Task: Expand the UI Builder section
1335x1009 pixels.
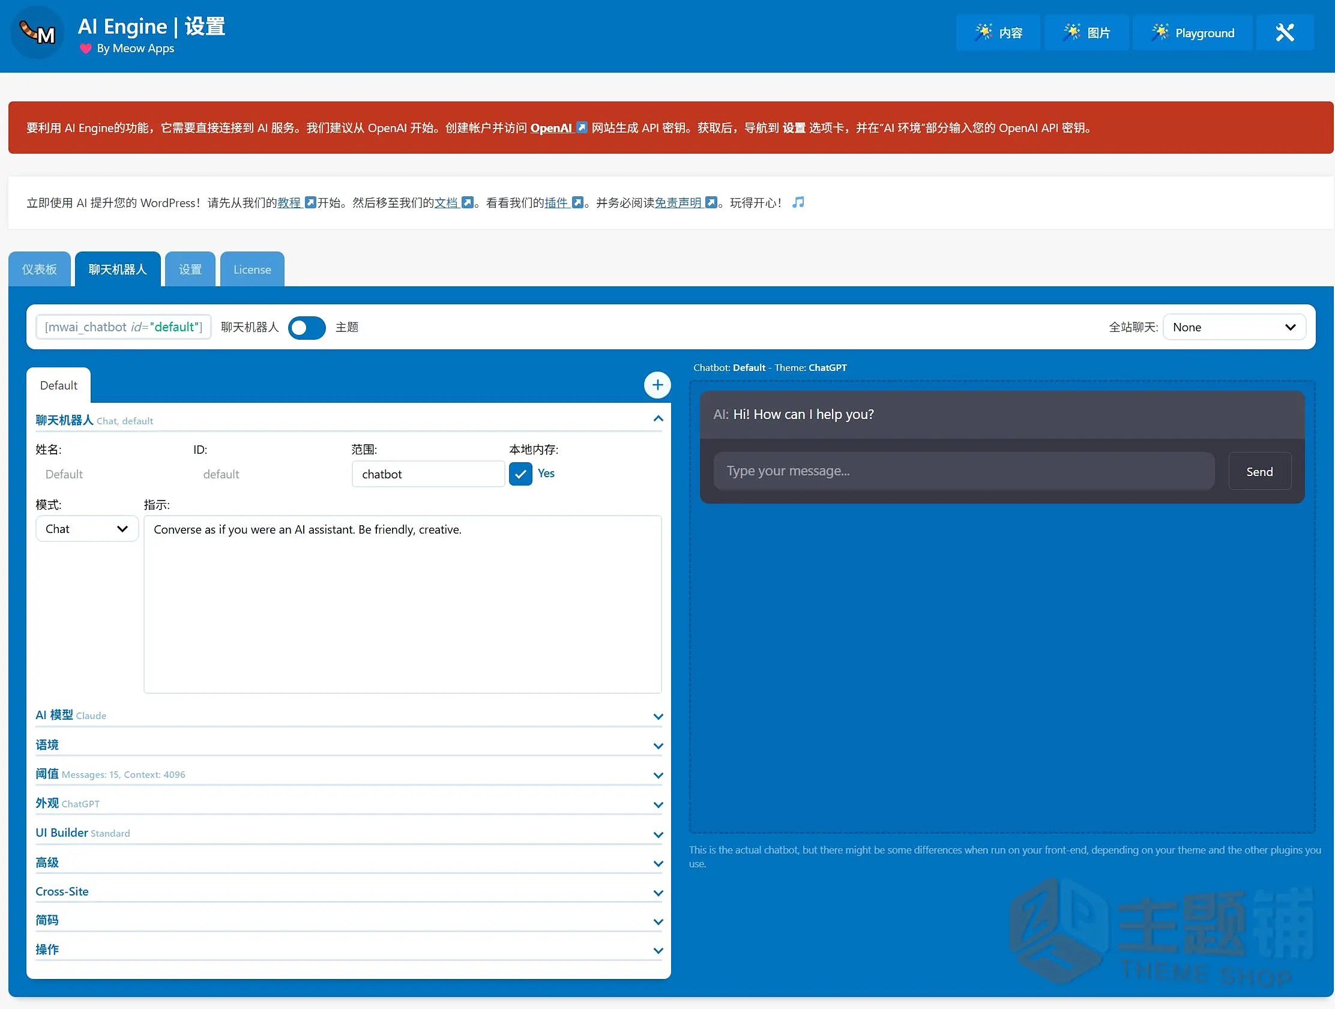Action: pyautogui.click(x=349, y=833)
